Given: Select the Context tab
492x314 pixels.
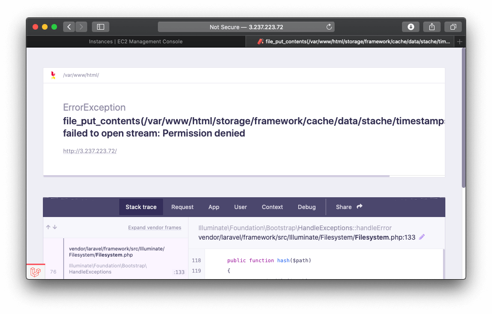Looking at the screenshot, I should point(272,207).
